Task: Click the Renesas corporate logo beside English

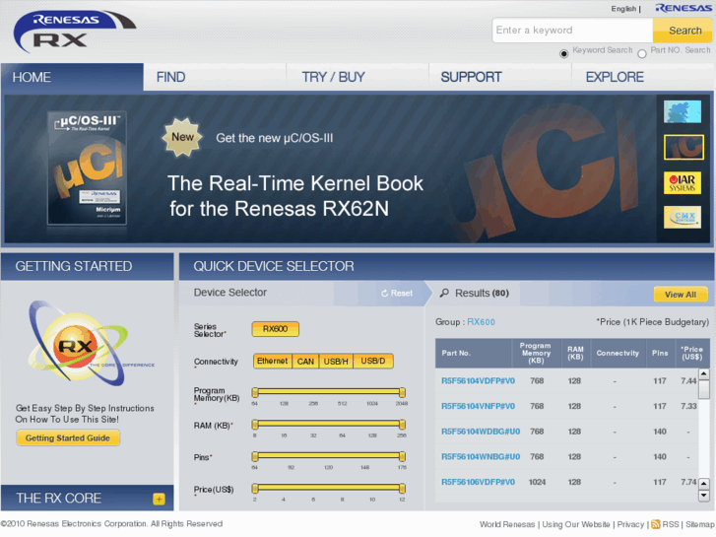Action: tap(683, 8)
